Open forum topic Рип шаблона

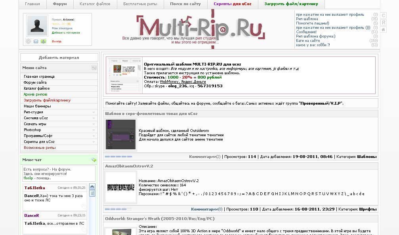coord(307,19)
